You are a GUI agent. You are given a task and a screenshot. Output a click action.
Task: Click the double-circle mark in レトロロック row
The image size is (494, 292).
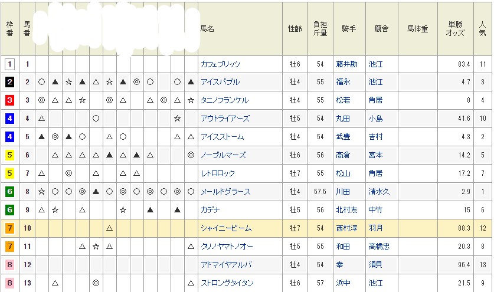[68, 173]
